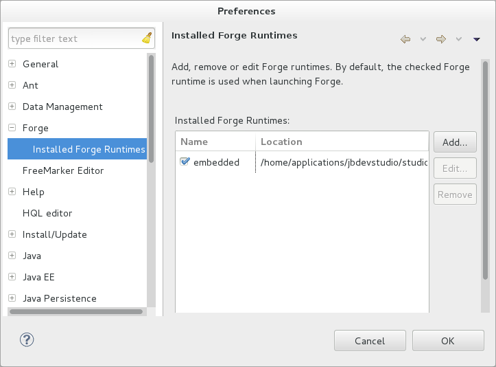This screenshot has width=496, height=367.
Task: Click the Cancel button
Action: coord(370,341)
